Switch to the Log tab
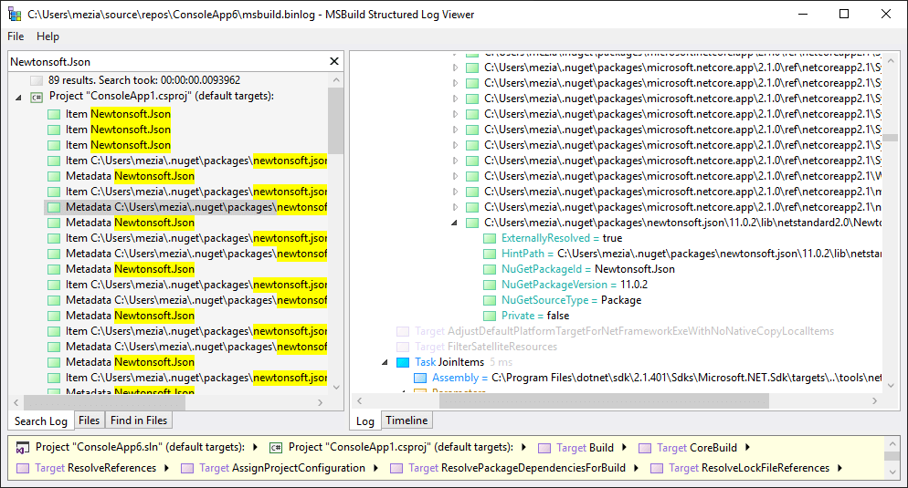 [x=364, y=421]
